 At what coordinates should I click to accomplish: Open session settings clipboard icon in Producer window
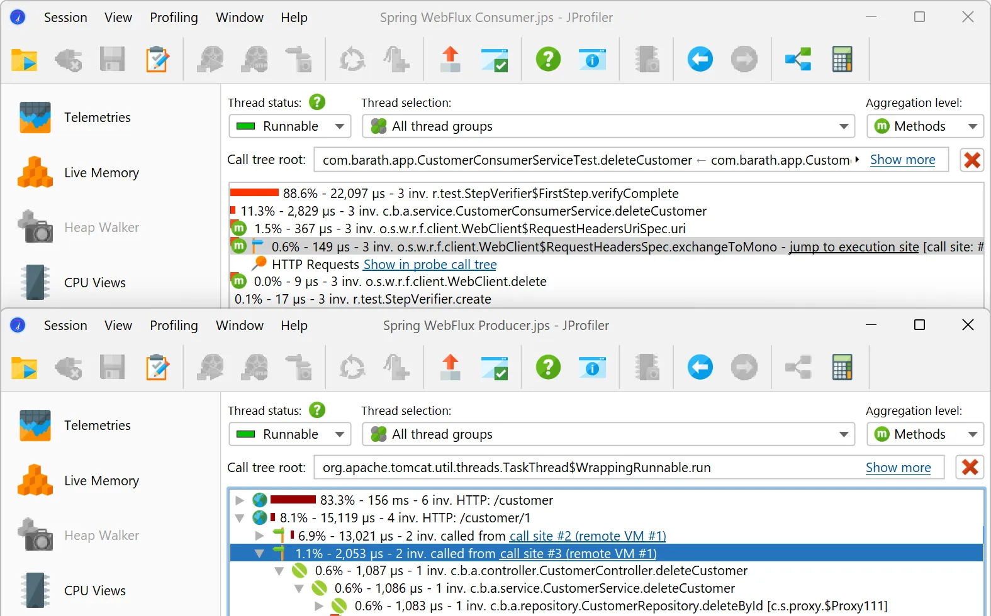157,368
